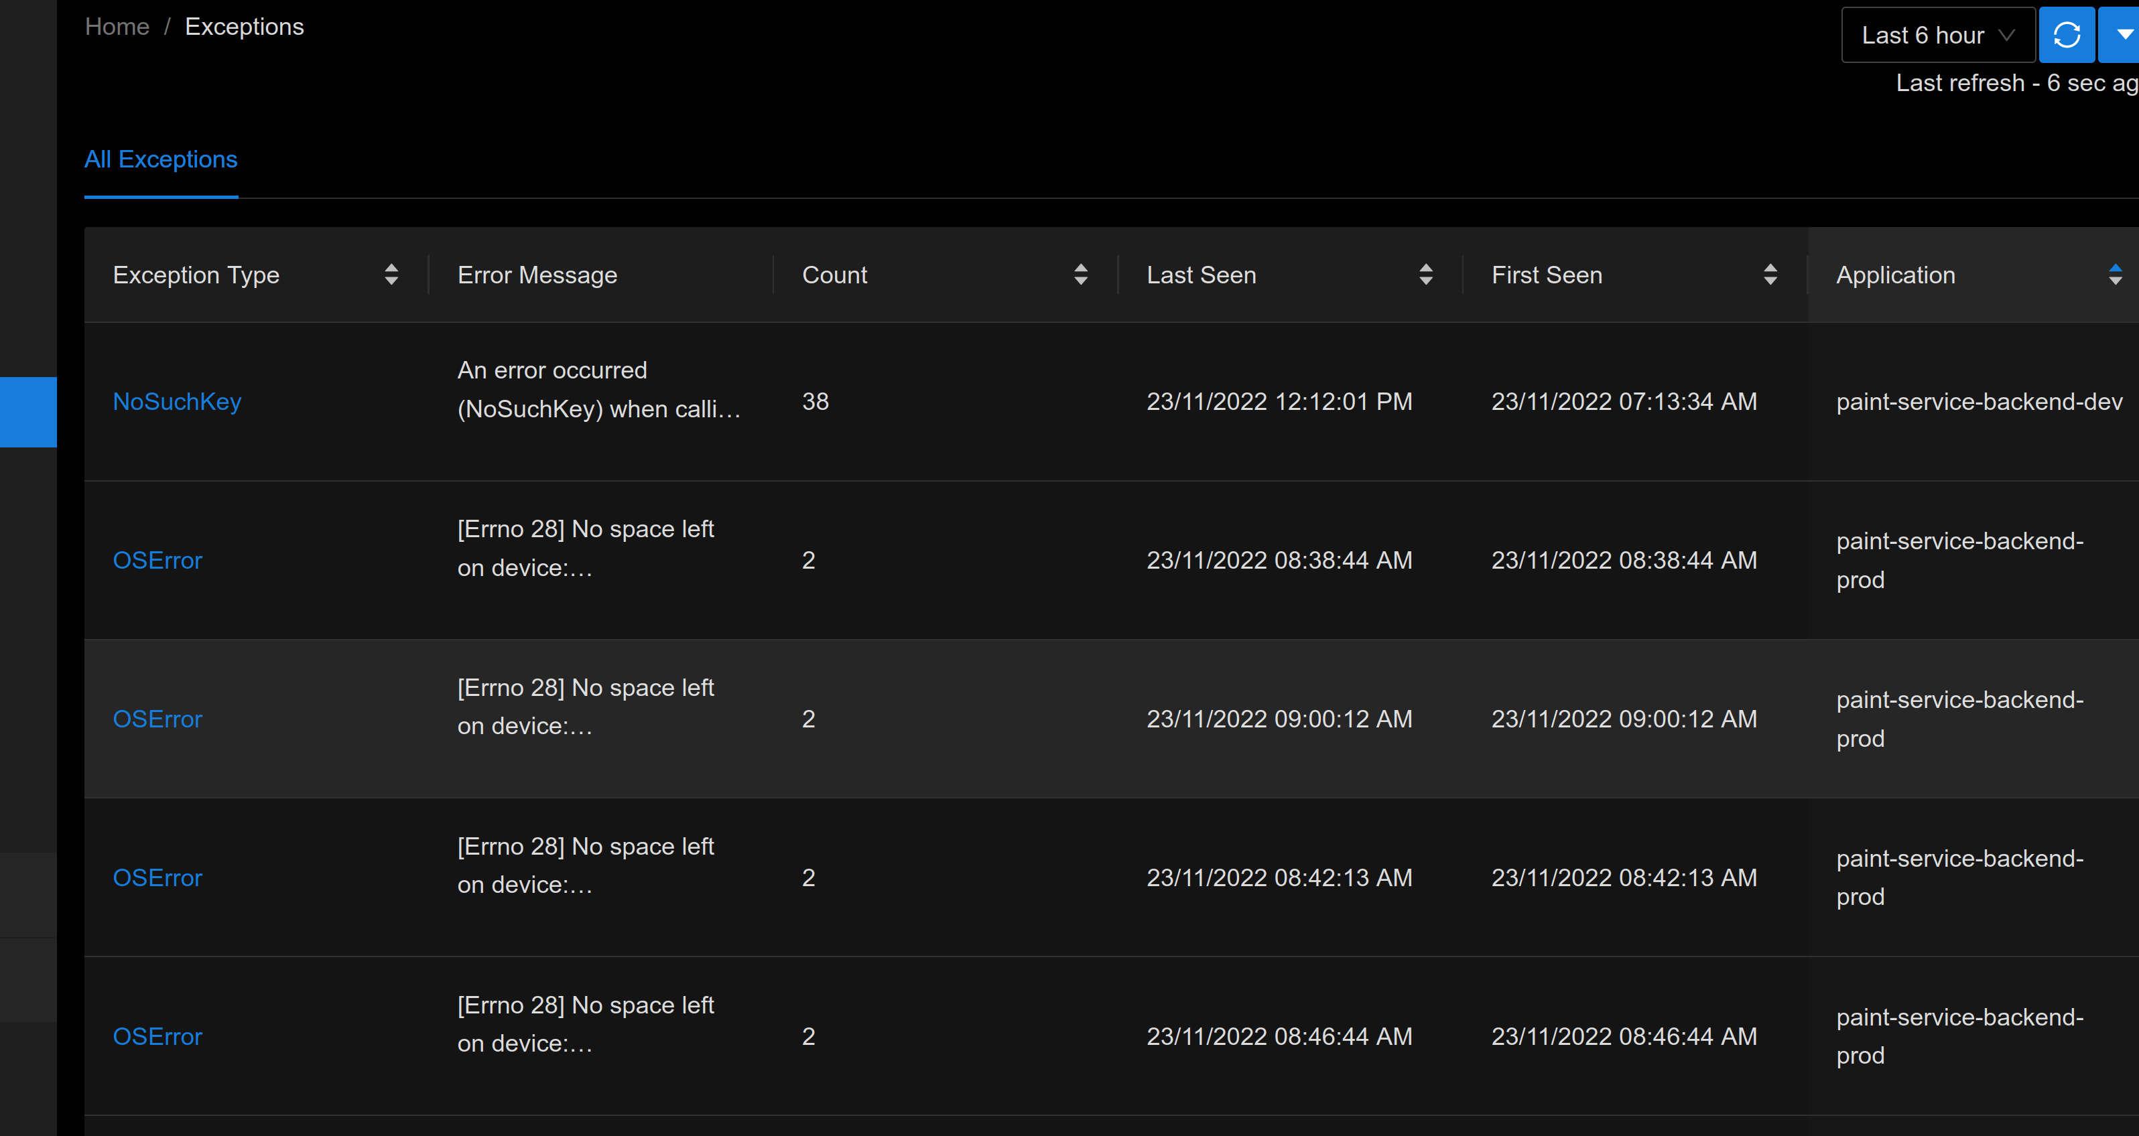Screen dimensions: 2139x1136
Task: Open the Last 6 hour time range dropdown
Action: (x=1938, y=34)
